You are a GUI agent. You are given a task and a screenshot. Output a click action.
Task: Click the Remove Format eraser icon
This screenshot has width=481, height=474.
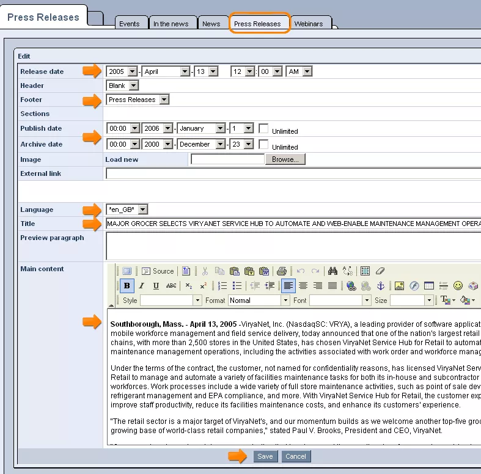(x=380, y=271)
